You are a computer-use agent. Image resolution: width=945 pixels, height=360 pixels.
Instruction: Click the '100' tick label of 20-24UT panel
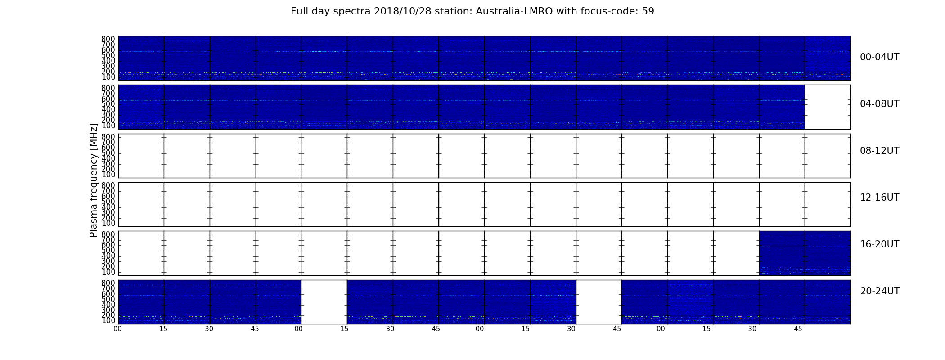[108, 320]
